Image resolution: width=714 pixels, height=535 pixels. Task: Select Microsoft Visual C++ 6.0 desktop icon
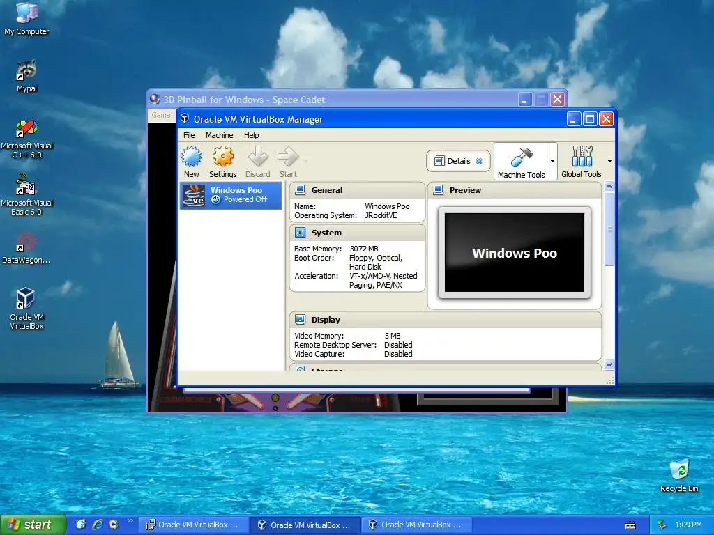(26, 127)
